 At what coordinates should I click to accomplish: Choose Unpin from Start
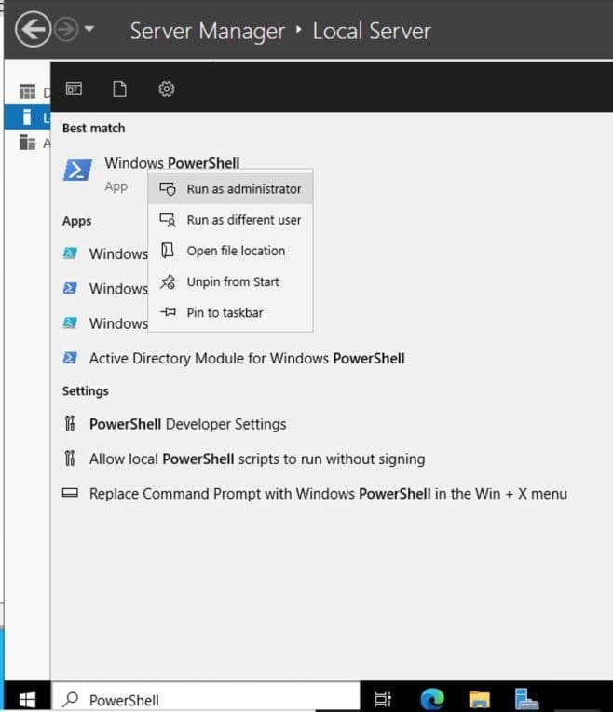pos(230,281)
